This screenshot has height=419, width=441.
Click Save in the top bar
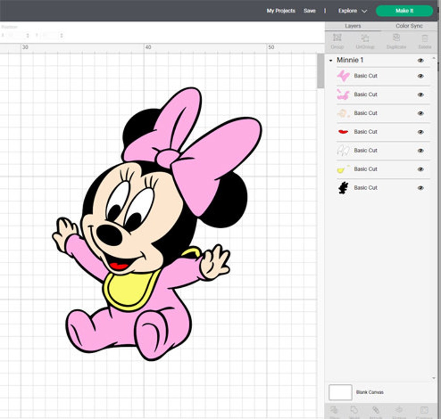(310, 11)
